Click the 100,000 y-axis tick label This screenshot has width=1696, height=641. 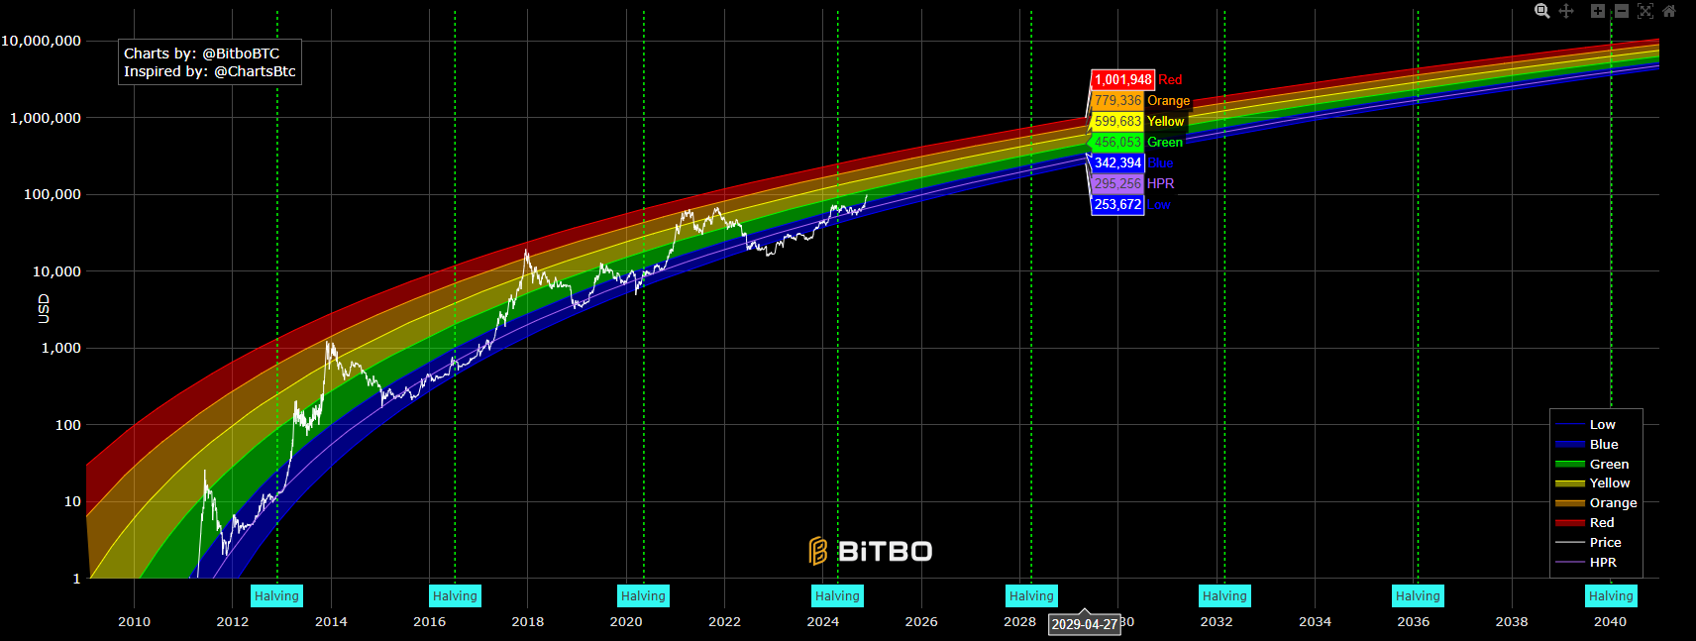53,194
